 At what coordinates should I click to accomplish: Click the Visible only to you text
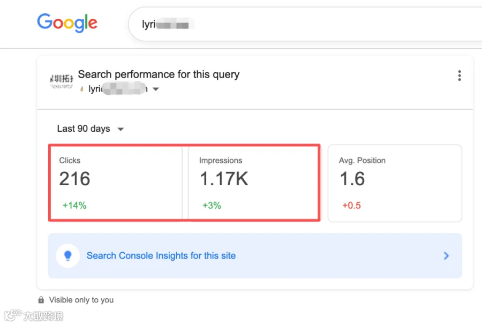(x=81, y=300)
